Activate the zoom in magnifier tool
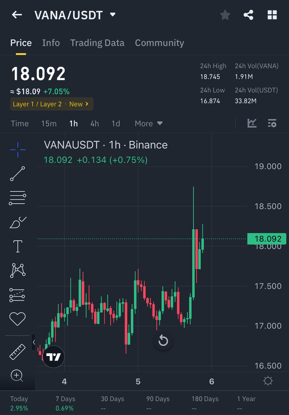Viewport: 289px width, 415px height. pos(17,376)
